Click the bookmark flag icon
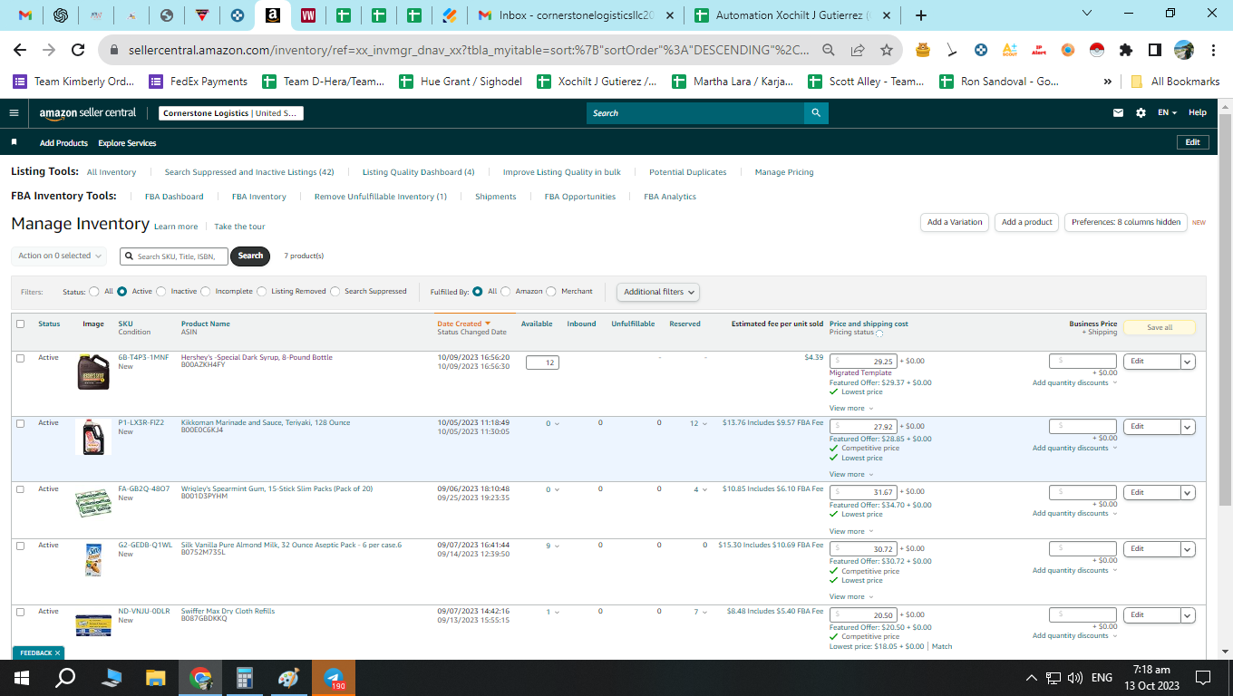1233x696 pixels. [x=14, y=142]
